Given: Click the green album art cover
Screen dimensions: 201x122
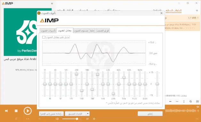Looking at the screenshot, I should point(20,32).
